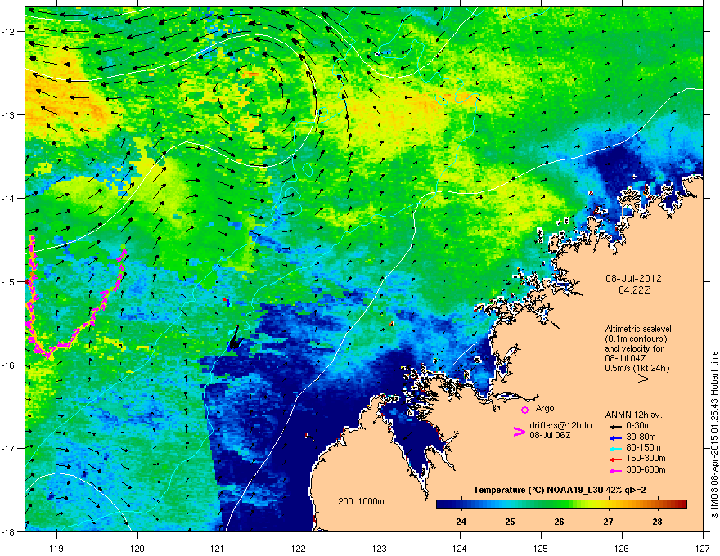The height and width of the screenshot is (556, 720).
Task: Click the black 0-30m legend arrow
Action: 614,426
